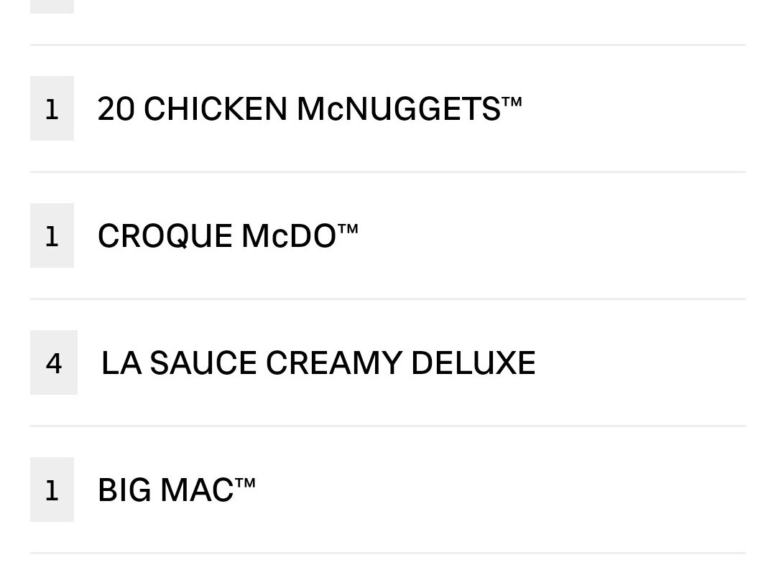This screenshot has height=580, width=776.
Task: Click the trademark symbol after McDO
Action: (348, 228)
